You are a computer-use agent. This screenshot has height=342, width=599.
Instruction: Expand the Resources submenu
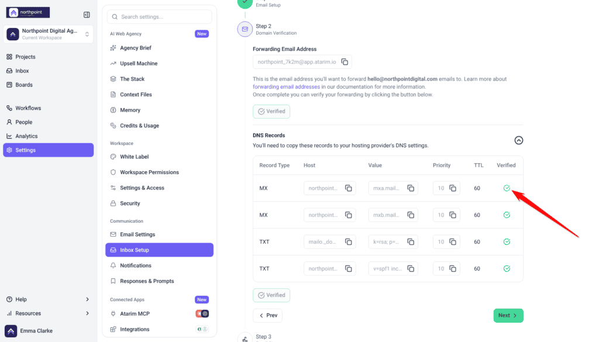(48, 313)
